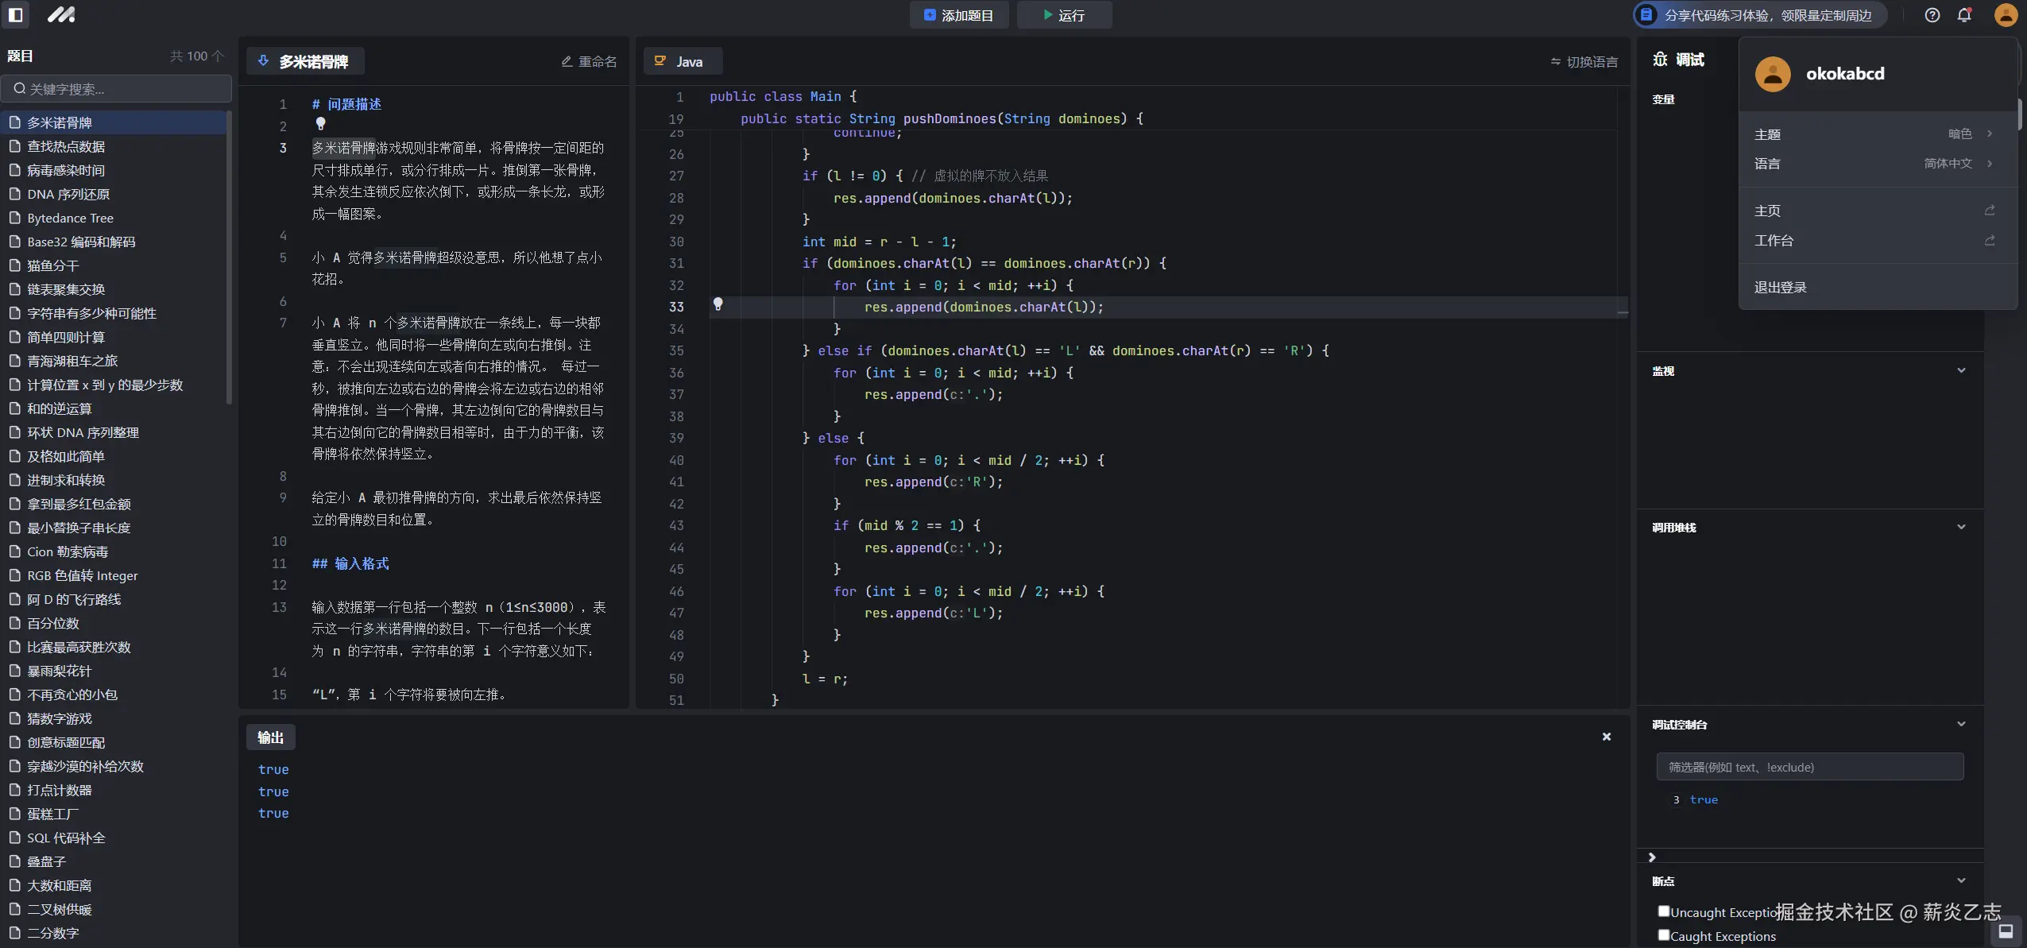Enable Uncaught Exceptions breakpoint checkbox

pos(1663,911)
